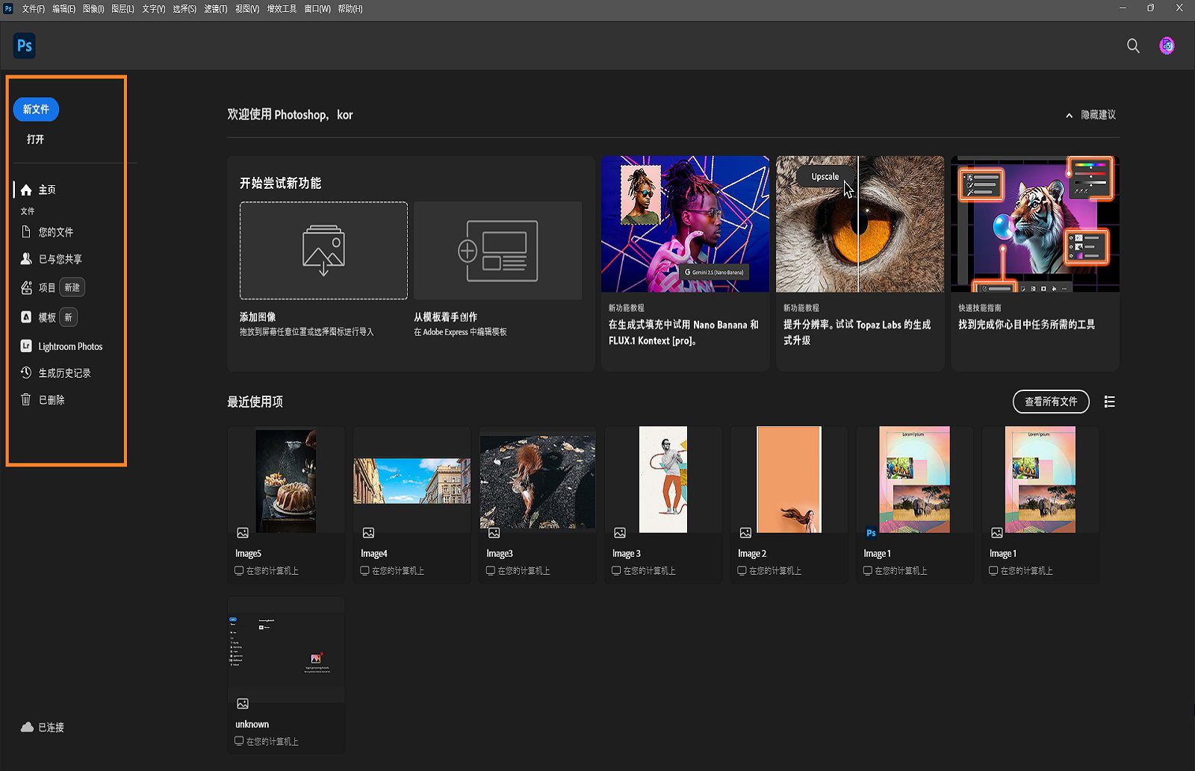
Task: Open the 添加图像 import card
Action: 323,250
